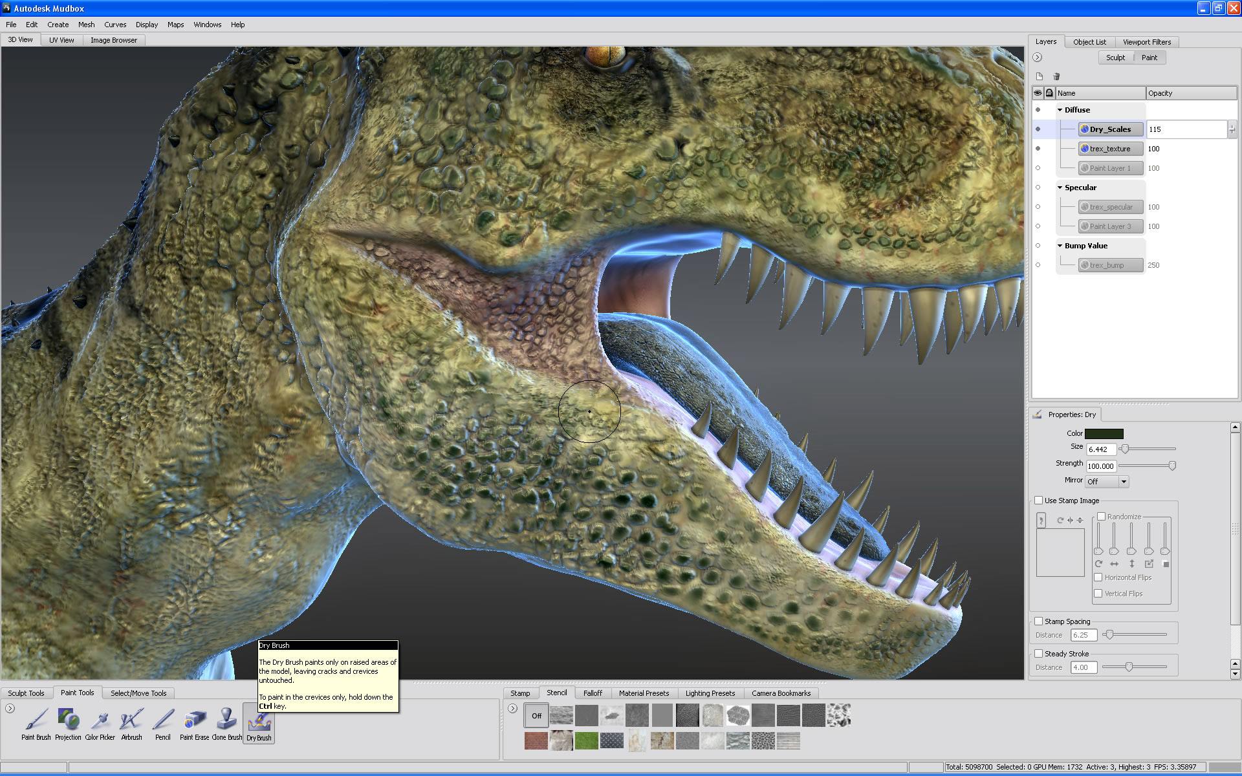Open the Mirror dropdown
Screen dimensions: 1242x776
coord(1107,481)
